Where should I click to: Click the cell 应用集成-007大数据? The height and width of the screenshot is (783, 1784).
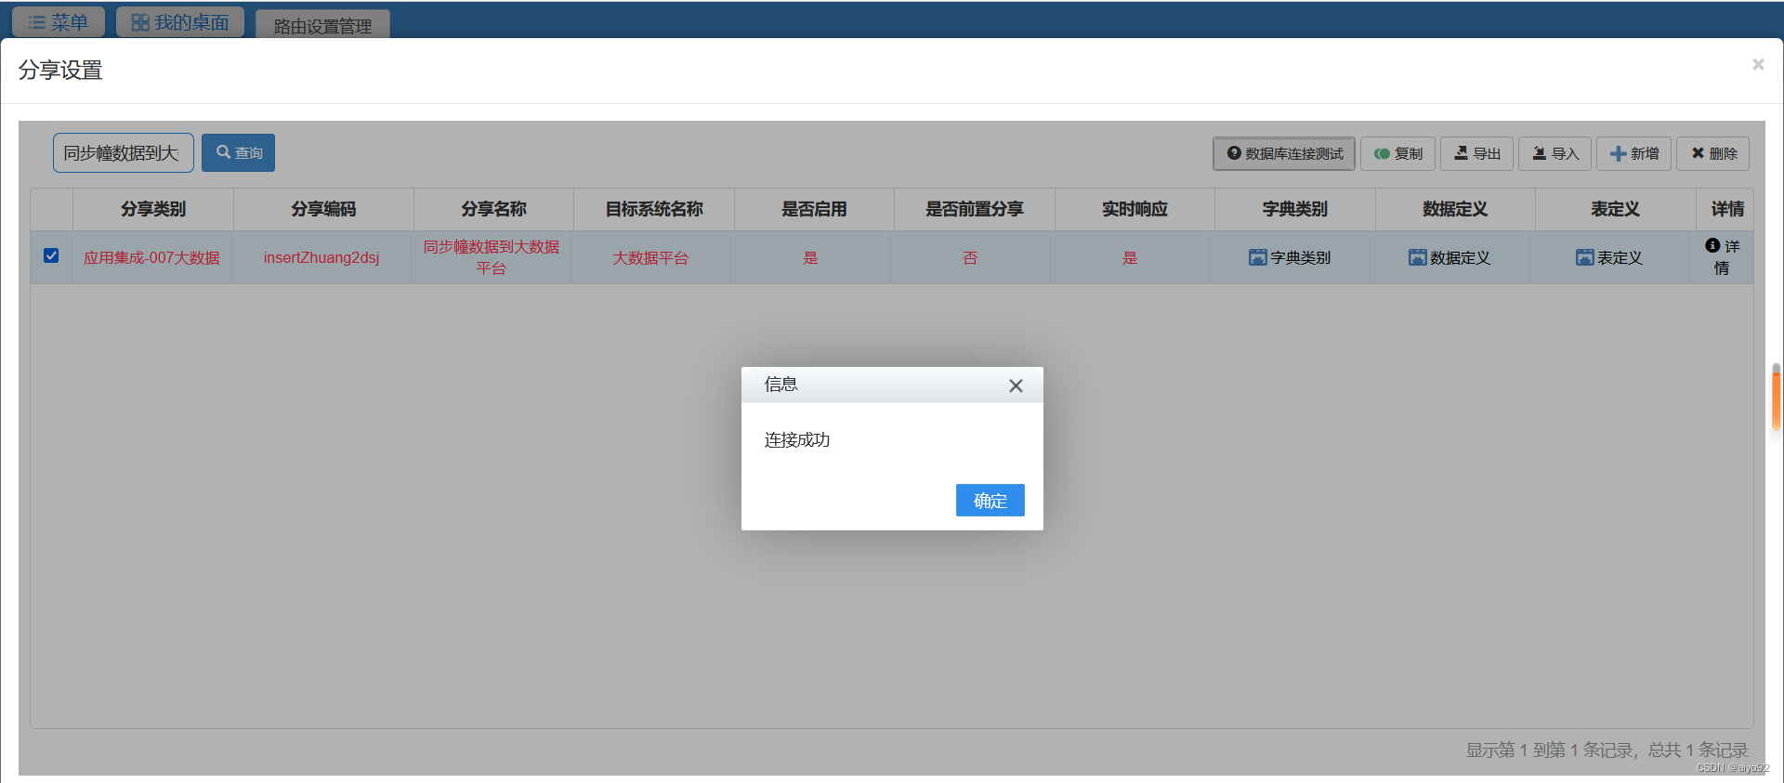(152, 257)
